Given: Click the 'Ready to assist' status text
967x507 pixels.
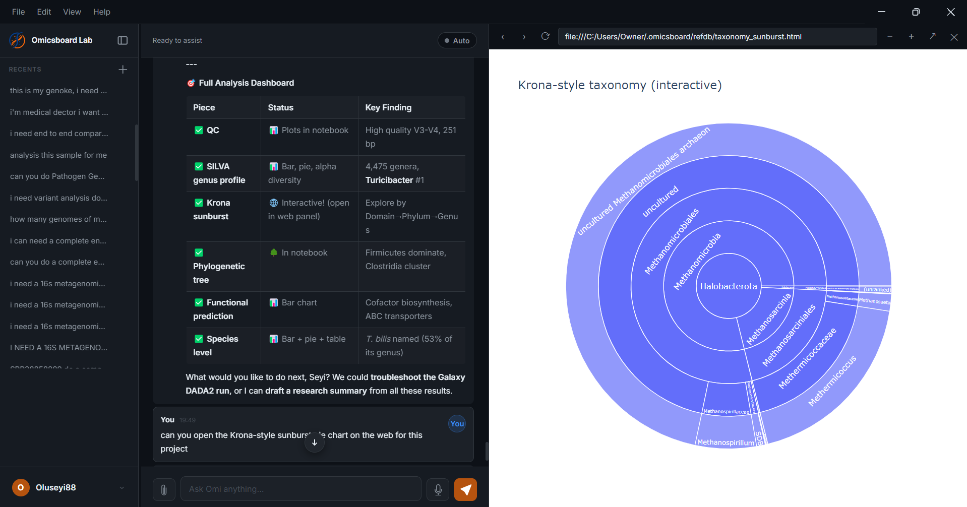Looking at the screenshot, I should [177, 40].
